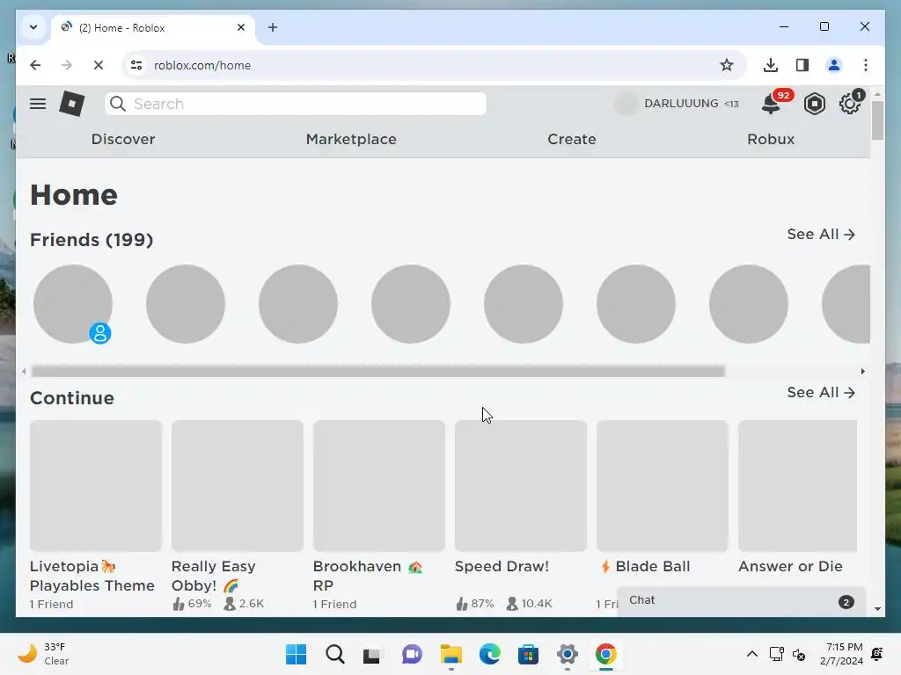Click the page scroll down arrow
Viewport: 901px width, 675px height.
tap(877, 609)
